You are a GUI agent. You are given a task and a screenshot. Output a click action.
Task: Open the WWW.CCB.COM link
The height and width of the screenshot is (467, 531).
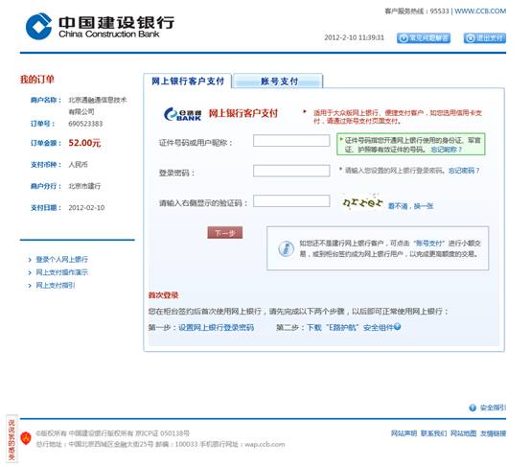tap(480, 12)
